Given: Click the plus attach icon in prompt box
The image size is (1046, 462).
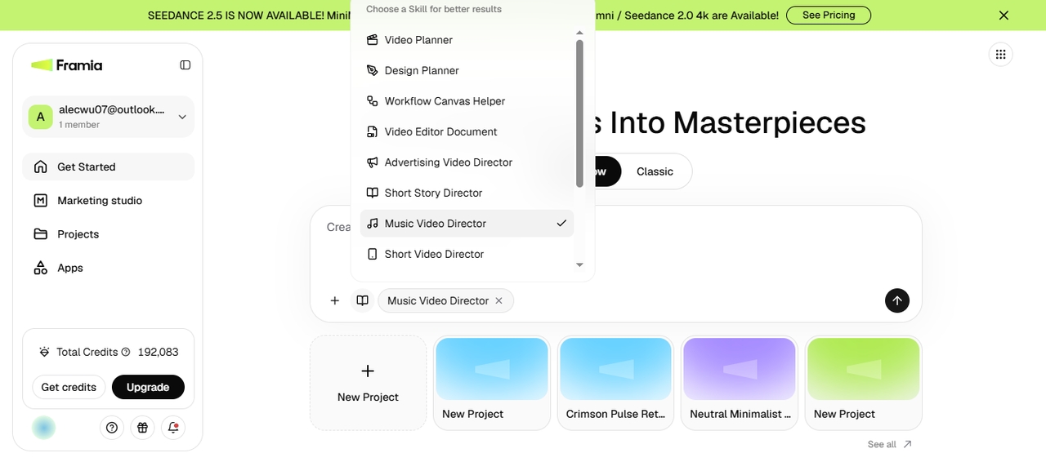Looking at the screenshot, I should (x=334, y=300).
